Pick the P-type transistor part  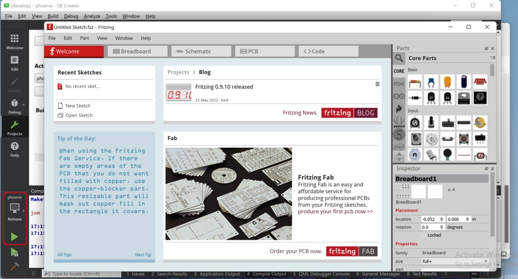coord(431,98)
